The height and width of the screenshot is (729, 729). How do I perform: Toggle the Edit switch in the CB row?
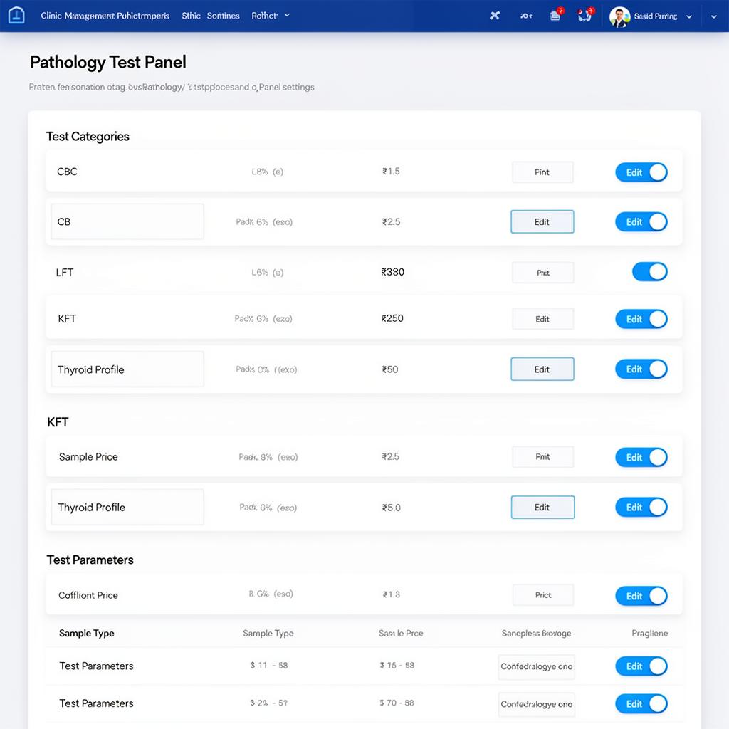[x=641, y=222]
